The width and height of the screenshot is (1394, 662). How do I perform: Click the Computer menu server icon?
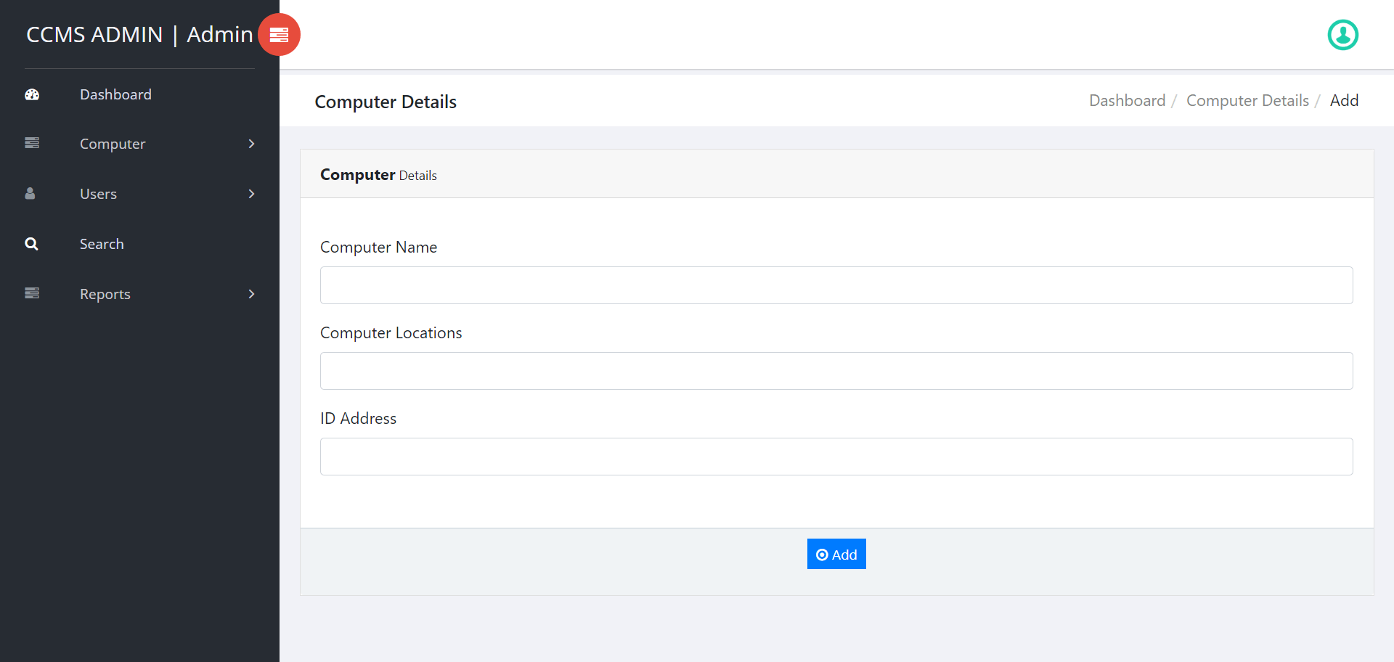click(x=32, y=143)
